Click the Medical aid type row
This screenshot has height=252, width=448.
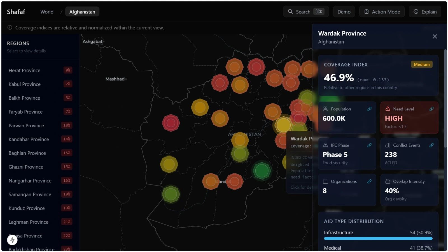click(x=378, y=248)
